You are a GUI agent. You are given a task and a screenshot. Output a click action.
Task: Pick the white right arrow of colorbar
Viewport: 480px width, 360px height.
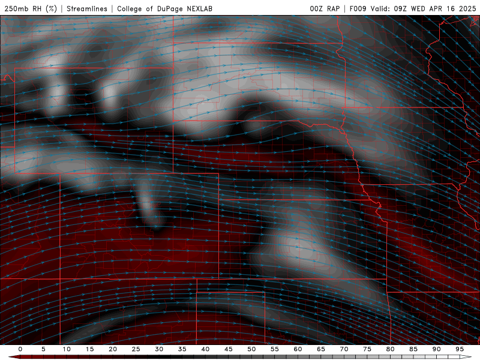[x=466, y=357]
